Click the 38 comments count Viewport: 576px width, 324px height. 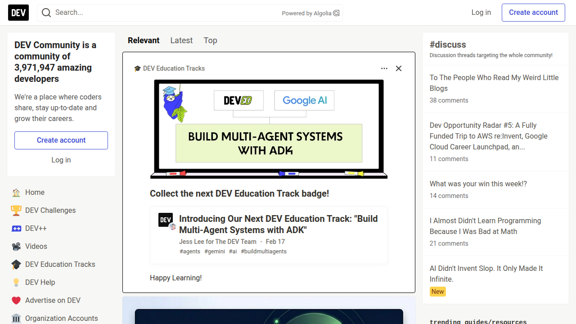(449, 100)
